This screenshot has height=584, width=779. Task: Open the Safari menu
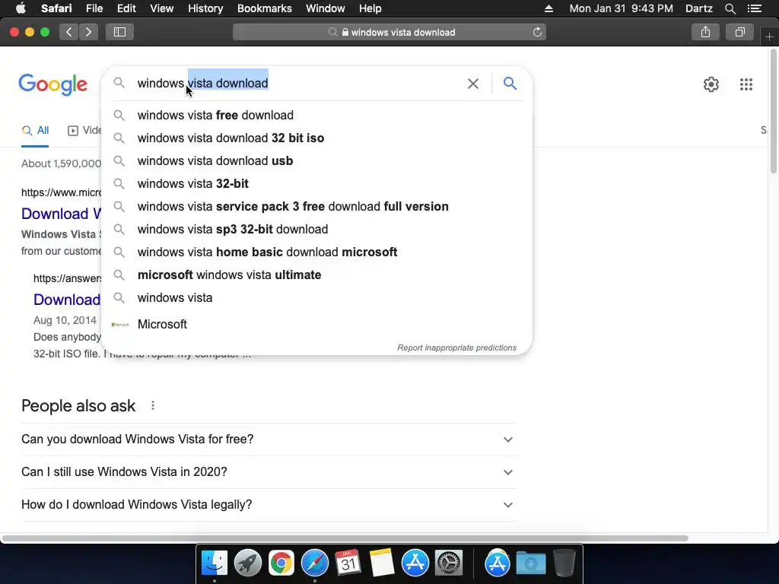click(x=56, y=8)
